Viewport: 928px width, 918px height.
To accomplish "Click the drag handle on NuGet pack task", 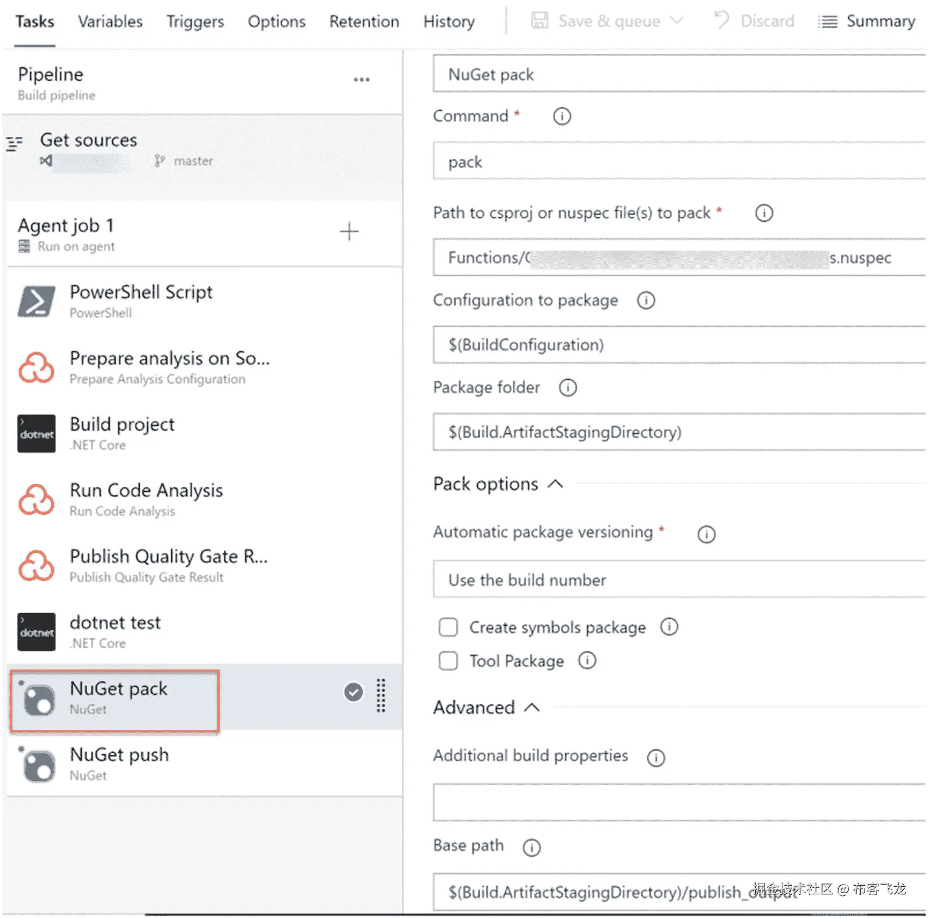I will [381, 695].
